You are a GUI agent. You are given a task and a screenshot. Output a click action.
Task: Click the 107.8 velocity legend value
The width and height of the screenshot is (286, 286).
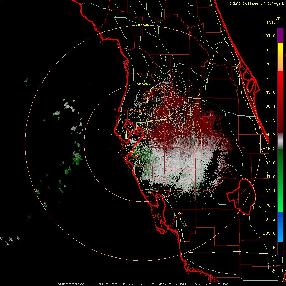269,36
